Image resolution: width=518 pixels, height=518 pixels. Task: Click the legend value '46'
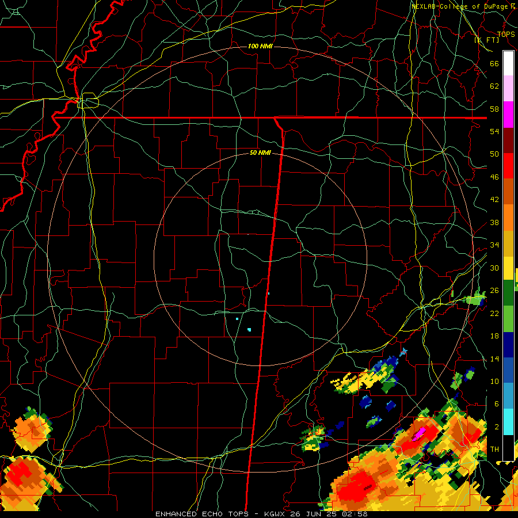click(x=494, y=177)
